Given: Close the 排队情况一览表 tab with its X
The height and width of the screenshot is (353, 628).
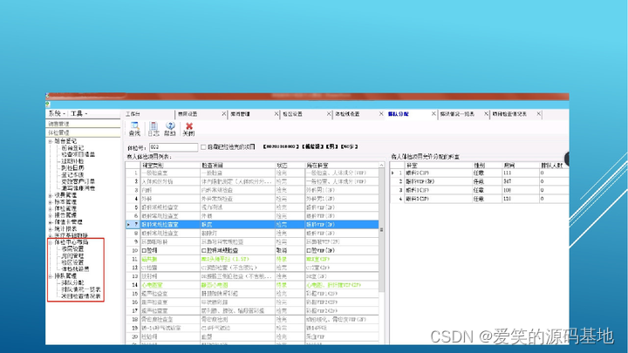Looking at the screenshot, I should [x=486, y=114].
